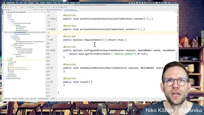Open Project panel gear settings
The height and width of the screenshot is (115, 204).
[x=42, y=10]
